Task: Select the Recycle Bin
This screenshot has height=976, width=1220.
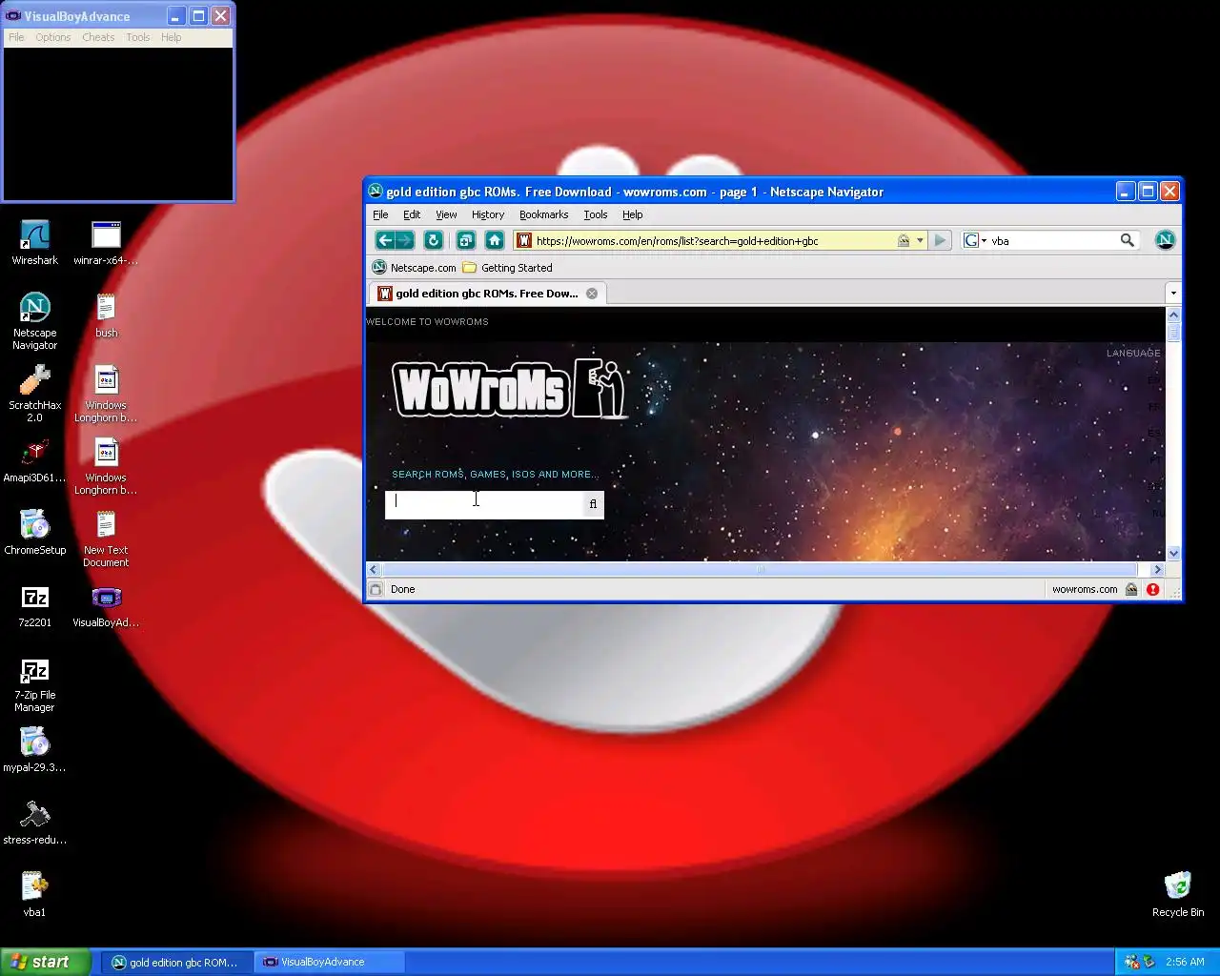Action: pyautogui.click(x=1178, y=895)
